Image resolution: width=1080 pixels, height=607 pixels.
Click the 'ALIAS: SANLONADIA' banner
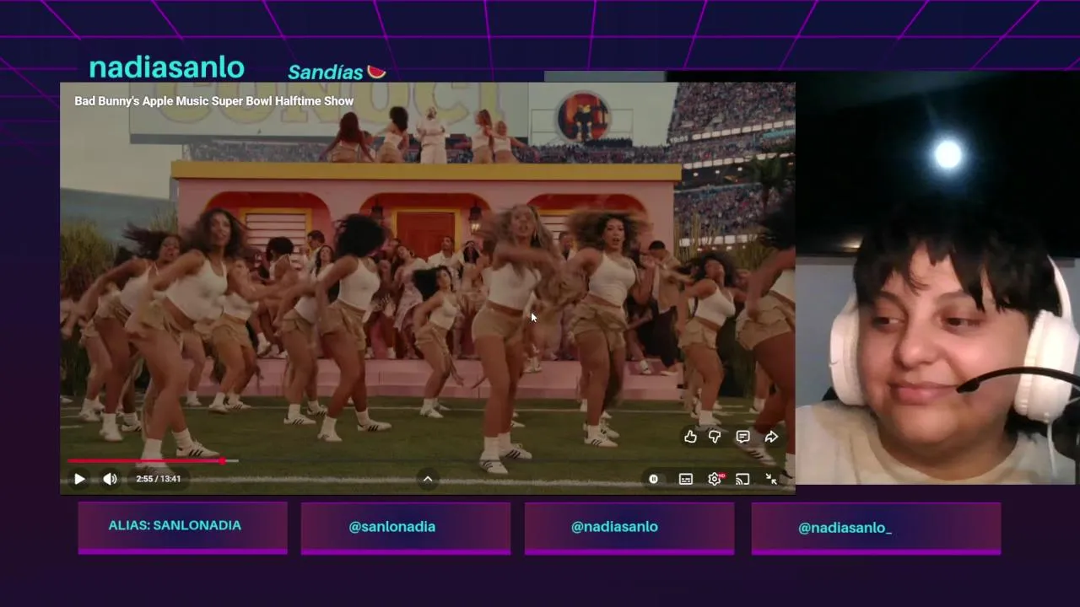182,527
